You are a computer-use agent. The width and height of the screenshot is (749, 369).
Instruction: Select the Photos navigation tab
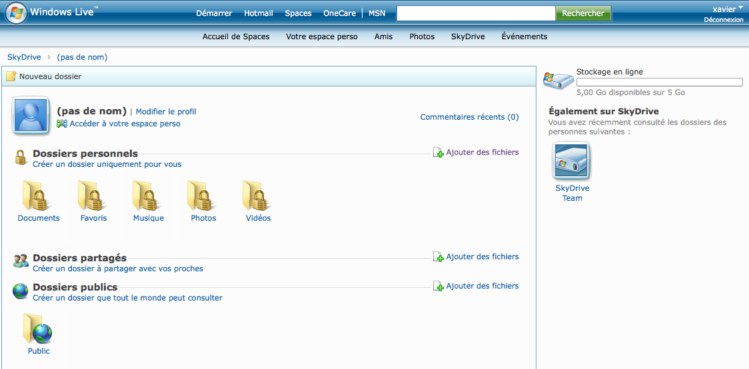[422, 36]
